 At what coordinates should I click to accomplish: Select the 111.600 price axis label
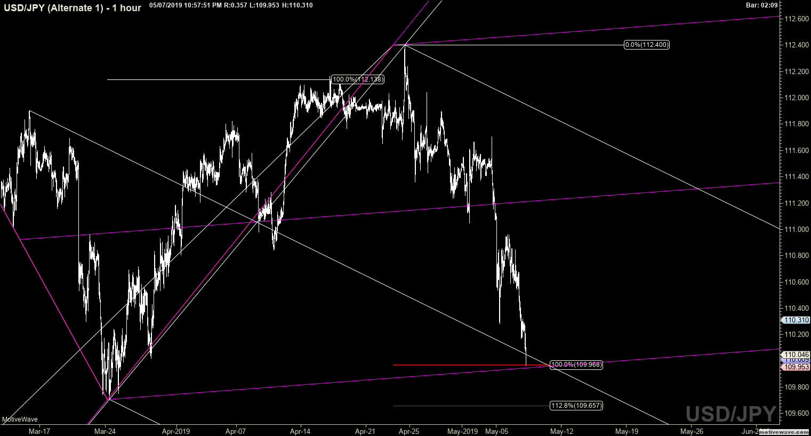[x=797, y=150]
